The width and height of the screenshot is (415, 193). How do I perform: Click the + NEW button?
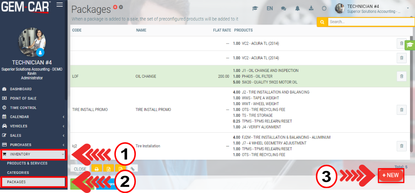point(390,176)
